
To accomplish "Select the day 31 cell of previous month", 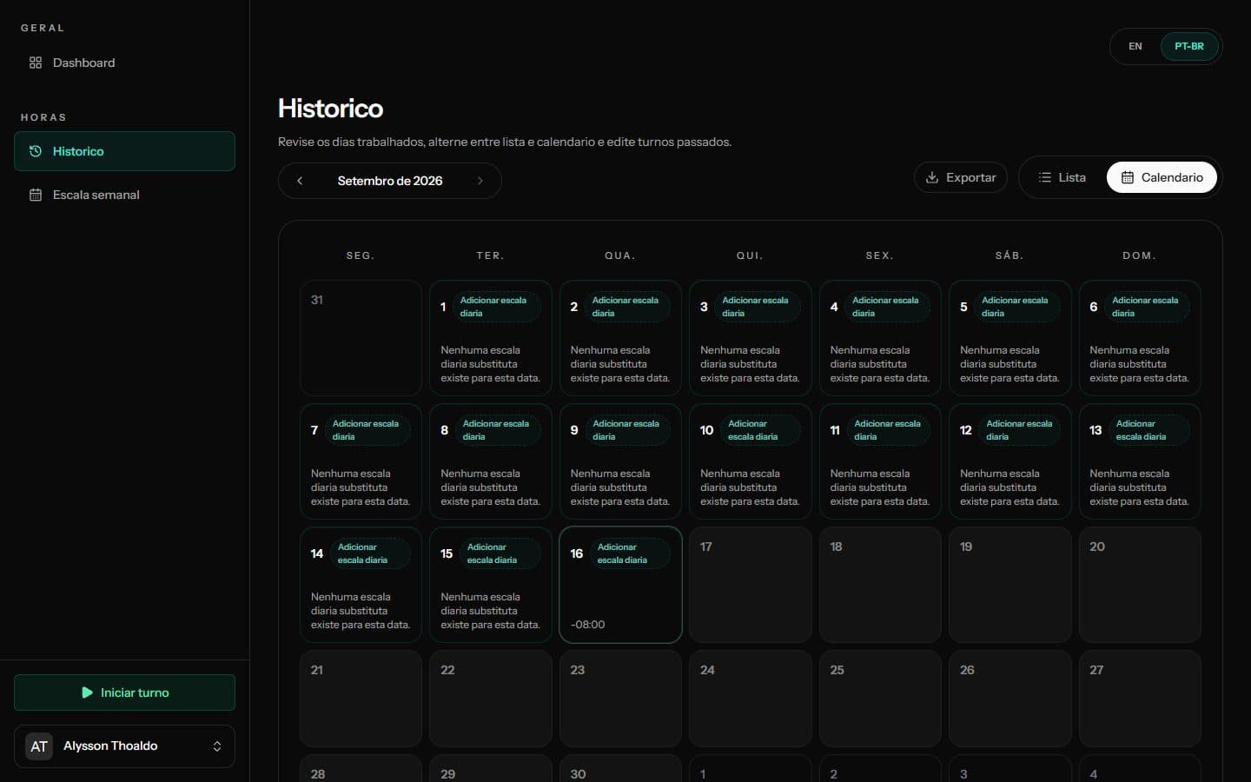I will tap(361, 338).
